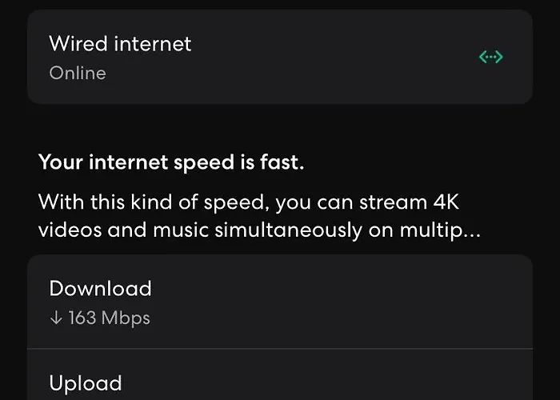560x400 pixels.
Task: Expand the truncated speed description text
Action: tap(259, 216)
